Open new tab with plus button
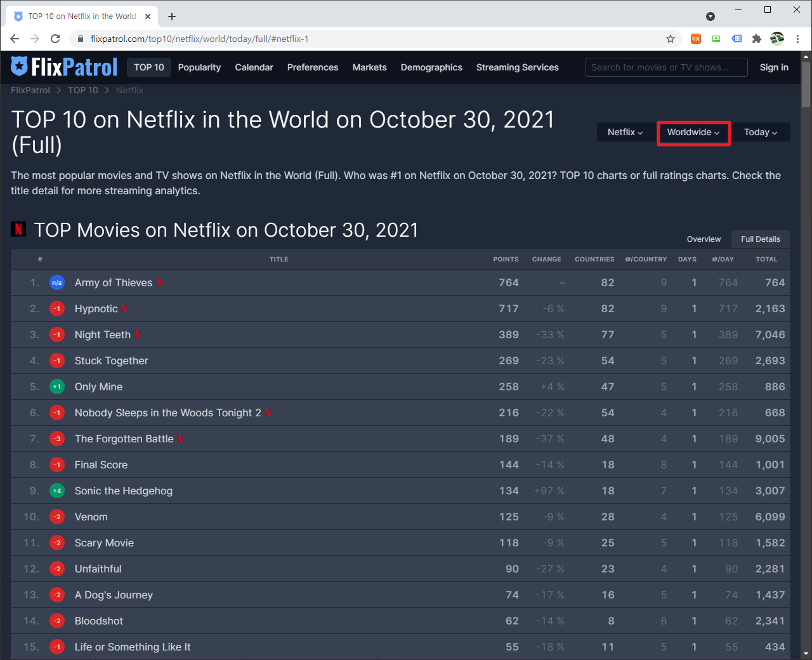The width and height of the screenshot is (812, 660). tap(172, 16)
